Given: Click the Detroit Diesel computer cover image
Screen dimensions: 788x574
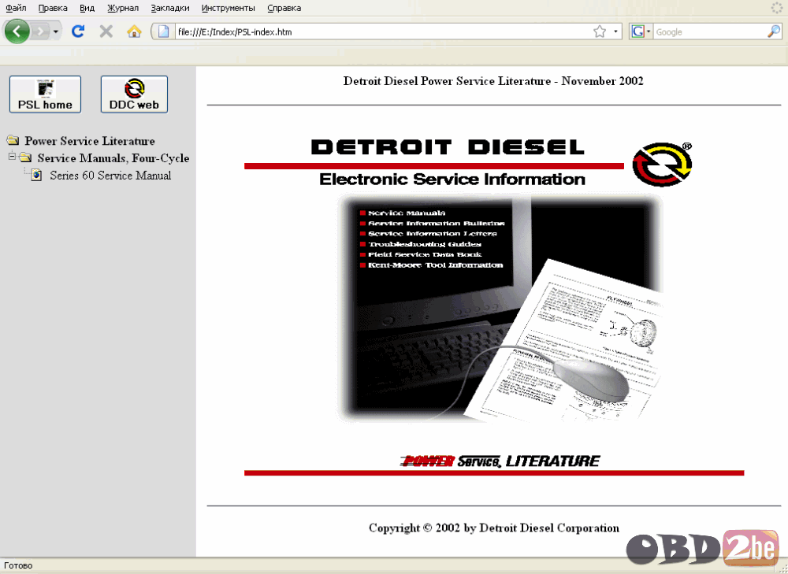Looking at the screenshot, I should [x=500, y=309].
